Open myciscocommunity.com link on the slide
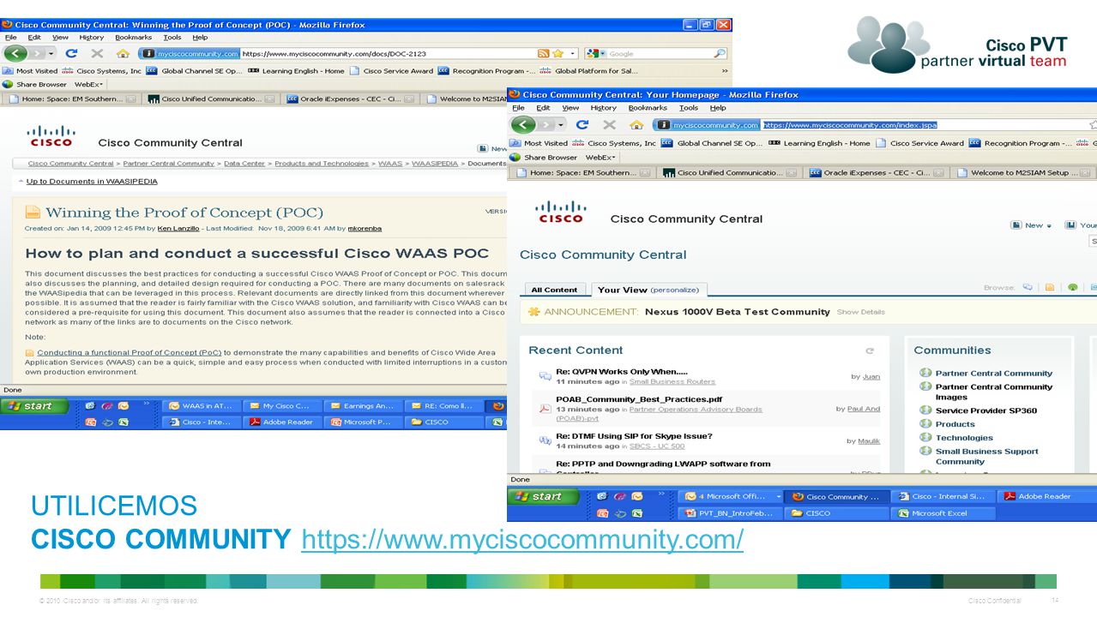This screenshot has height=617, width=1097. click(522, 540)
